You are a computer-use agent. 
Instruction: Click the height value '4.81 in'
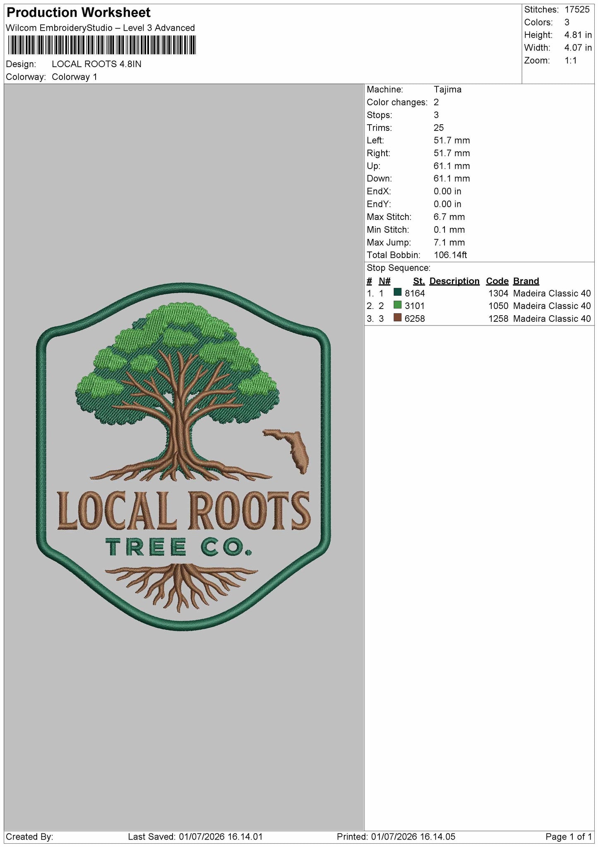(x=578, y=35)
